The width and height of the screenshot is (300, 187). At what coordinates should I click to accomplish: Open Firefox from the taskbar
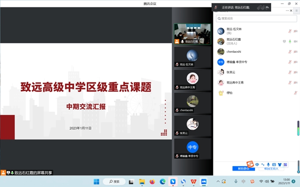(152, 182)
